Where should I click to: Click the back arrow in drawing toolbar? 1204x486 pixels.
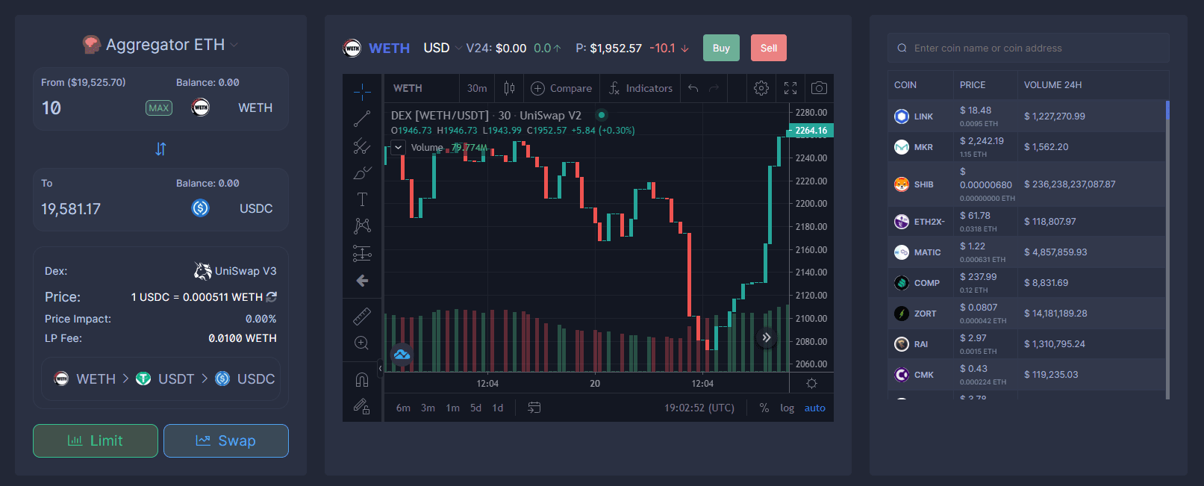(362, 281)
